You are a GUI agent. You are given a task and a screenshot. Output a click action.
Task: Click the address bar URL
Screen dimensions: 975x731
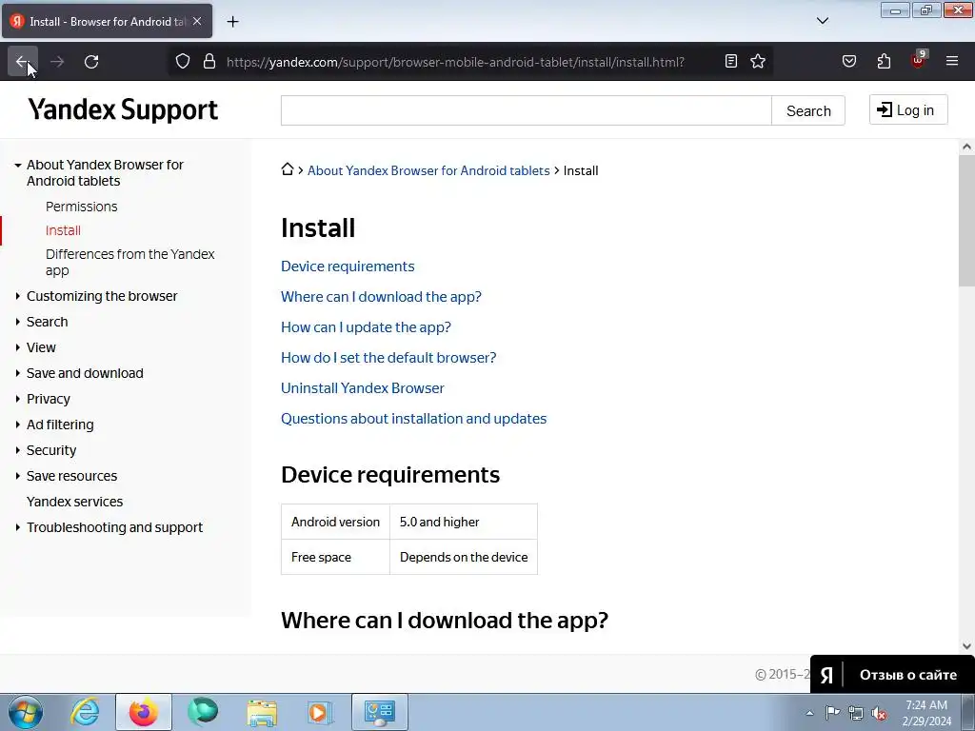coord(455,62)
